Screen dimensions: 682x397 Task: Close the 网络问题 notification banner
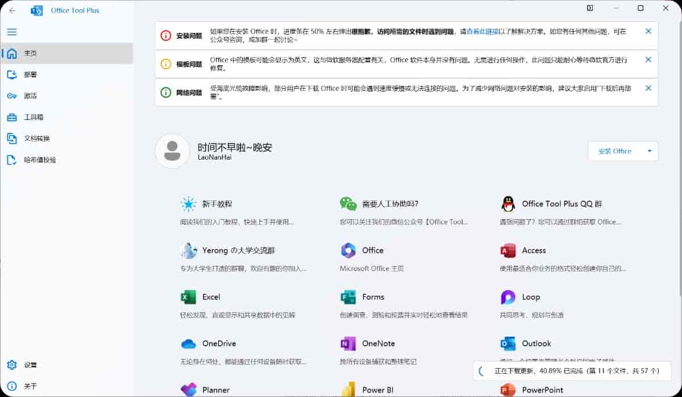click(648, 88)
